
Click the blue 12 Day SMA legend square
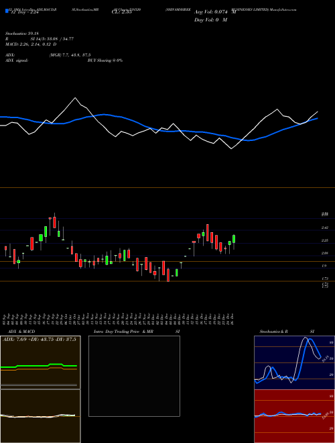pyautogui.click(x=7, y=11)
